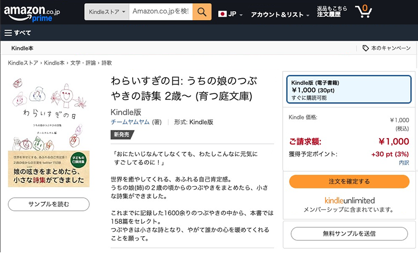Viewport: 418px width, 254px height.
Task: Open the アカウント＆リスト dropdown
Action: [280, 15]
